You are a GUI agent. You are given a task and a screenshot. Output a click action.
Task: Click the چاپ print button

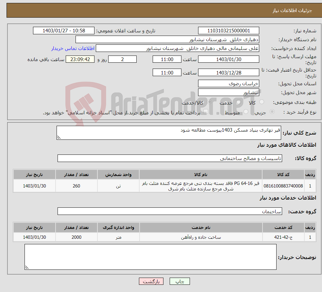click(180, 281)
